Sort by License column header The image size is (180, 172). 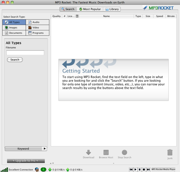(x=71, y=16)
